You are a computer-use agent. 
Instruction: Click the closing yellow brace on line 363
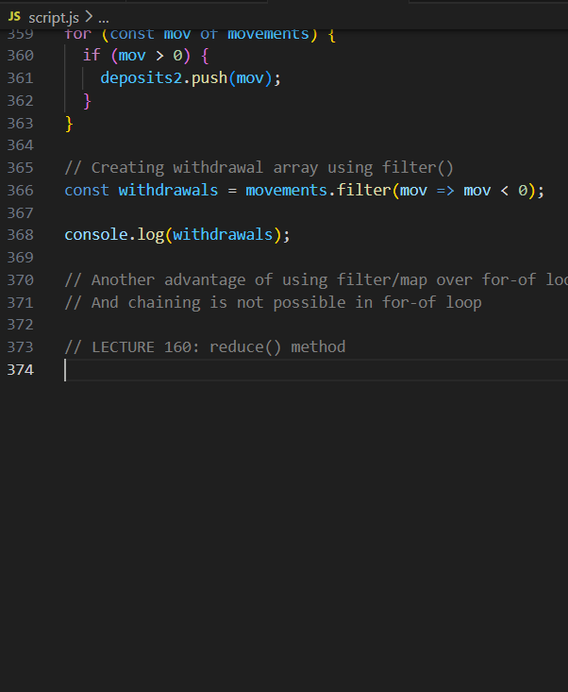coord(69,124)
